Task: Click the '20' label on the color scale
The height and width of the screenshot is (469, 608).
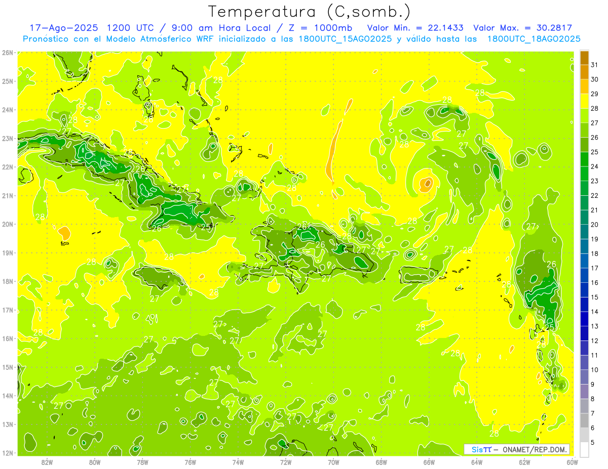Action: coord(595,225)
